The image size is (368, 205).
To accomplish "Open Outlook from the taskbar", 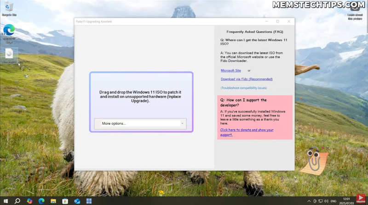I will click(77, 201).
